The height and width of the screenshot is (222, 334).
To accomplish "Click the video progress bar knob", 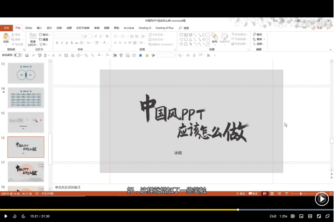I will [238, 209].
